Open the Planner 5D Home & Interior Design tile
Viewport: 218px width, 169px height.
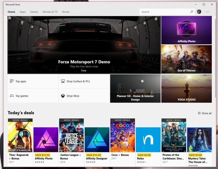tap(135, 88)
